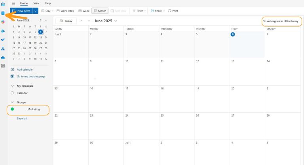
Task: Open the Calendar app icon
Action: (x=3, y=13)
